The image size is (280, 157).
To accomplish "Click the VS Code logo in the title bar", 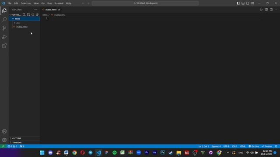I will tap(3, 3).
